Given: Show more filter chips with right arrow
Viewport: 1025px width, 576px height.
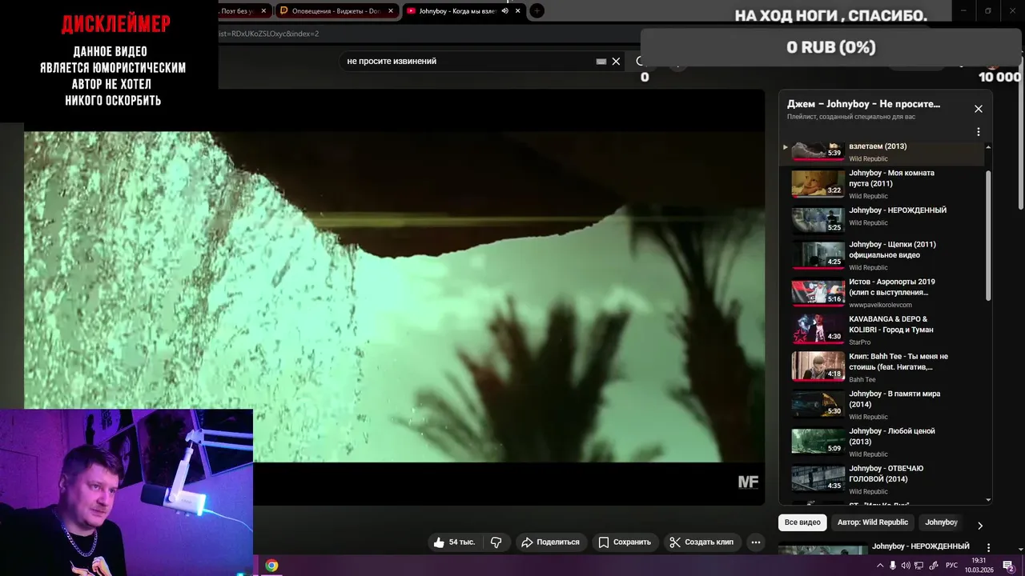Looking at the screenshot, I should [x=979, y=526].
